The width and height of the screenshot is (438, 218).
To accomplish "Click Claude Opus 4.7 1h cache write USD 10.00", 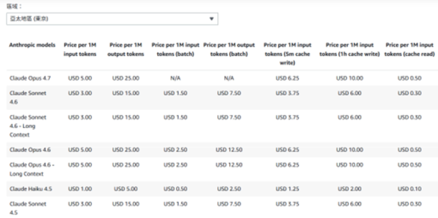I will point(350,78).
